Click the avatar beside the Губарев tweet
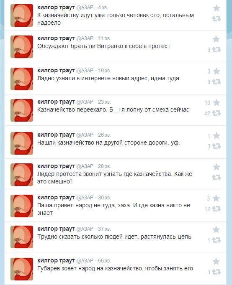Image resolution: width=232 pixels, height=285 pixels. pos(22,269)
